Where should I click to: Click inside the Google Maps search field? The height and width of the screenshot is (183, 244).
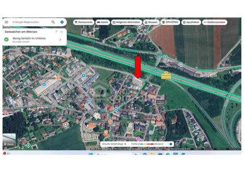point(30,22)
